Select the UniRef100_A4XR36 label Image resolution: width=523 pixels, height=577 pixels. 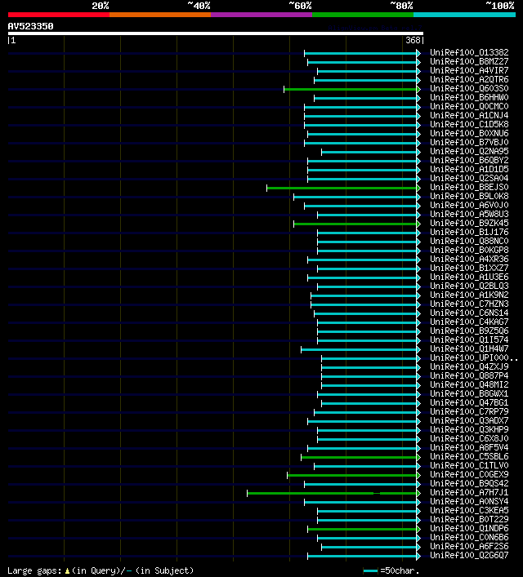(x=469, y=259)
